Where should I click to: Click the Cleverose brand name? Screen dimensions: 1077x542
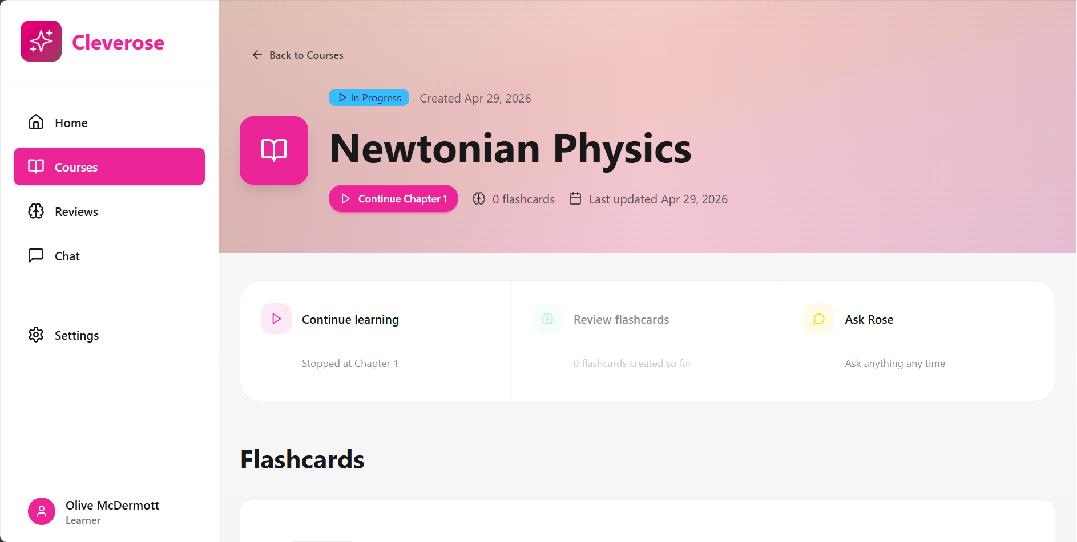(118, 43)
